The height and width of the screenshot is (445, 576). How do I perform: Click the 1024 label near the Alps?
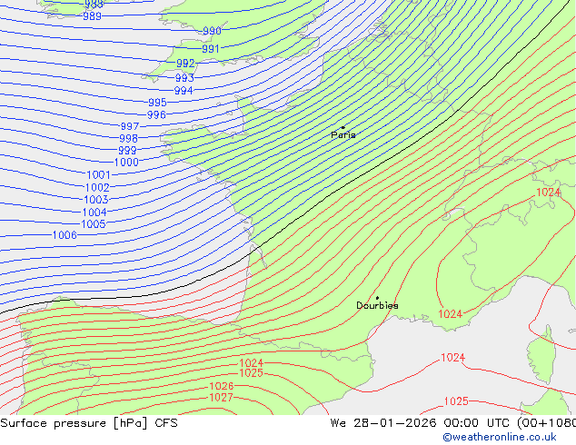549,192
